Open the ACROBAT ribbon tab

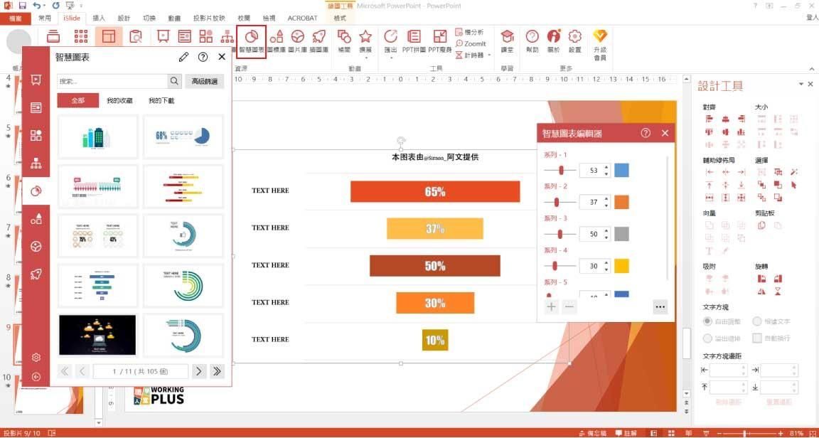coord(302,18)
